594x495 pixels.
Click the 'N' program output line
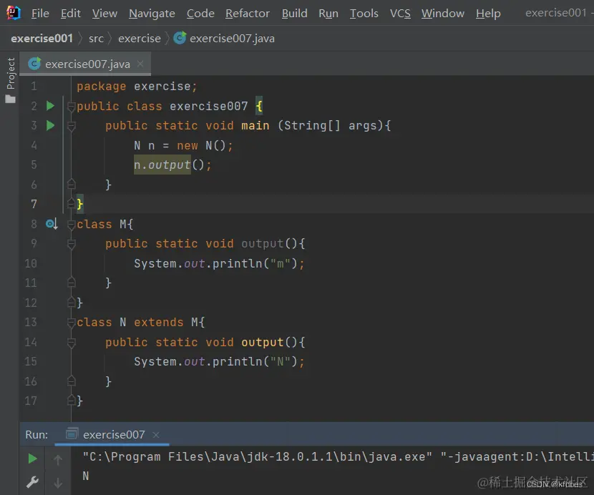(86, 476)
